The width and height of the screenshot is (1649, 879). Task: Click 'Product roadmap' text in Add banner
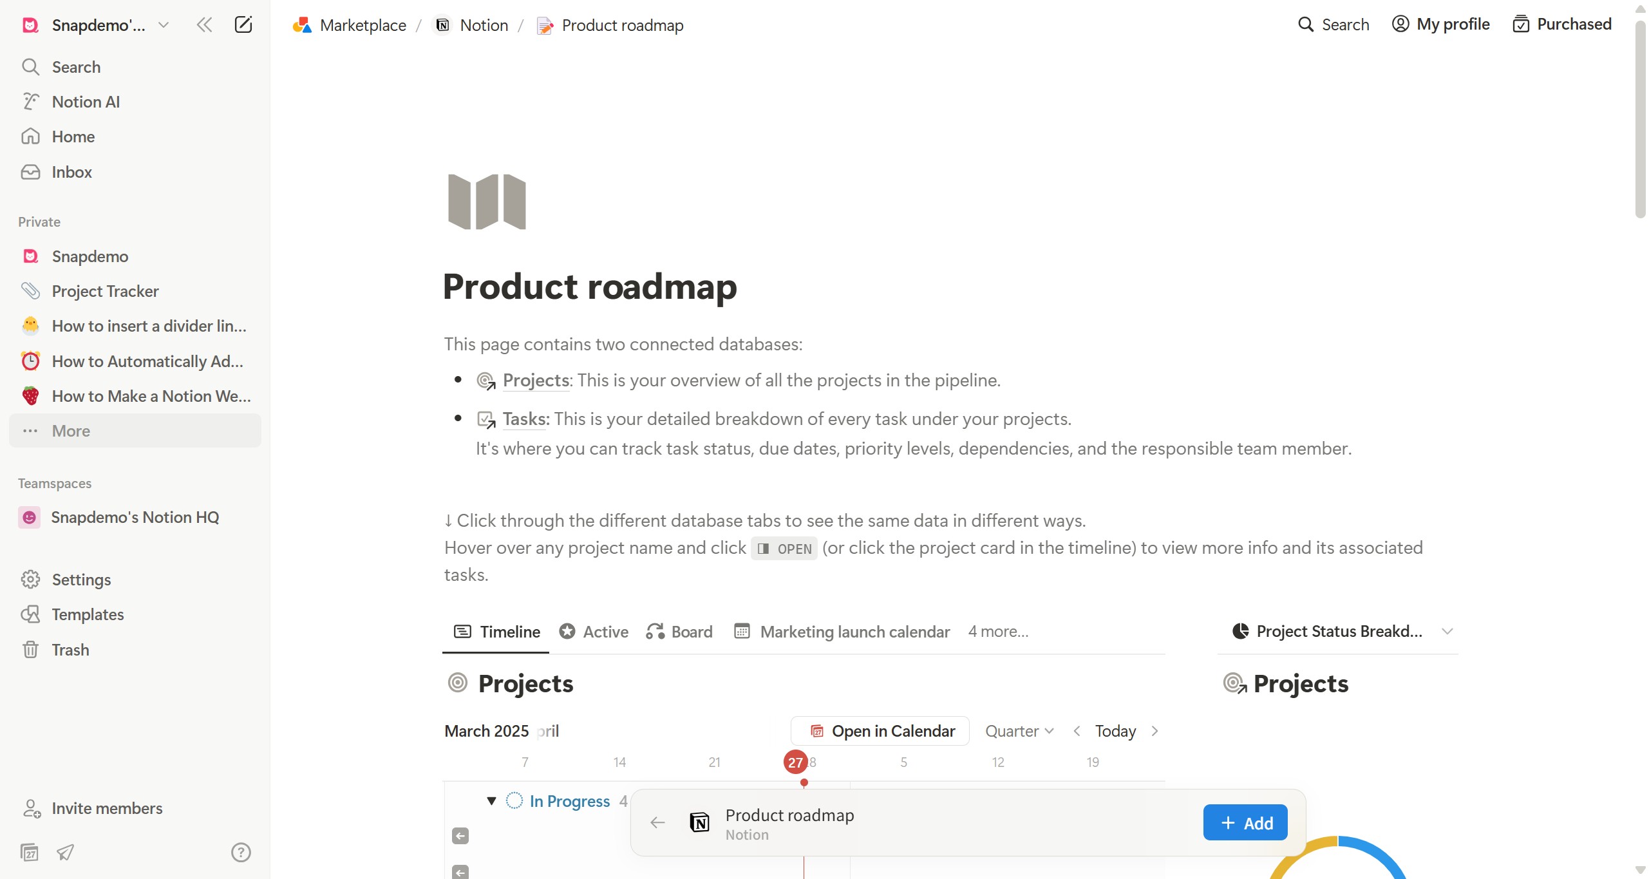(x=789, y=815)
